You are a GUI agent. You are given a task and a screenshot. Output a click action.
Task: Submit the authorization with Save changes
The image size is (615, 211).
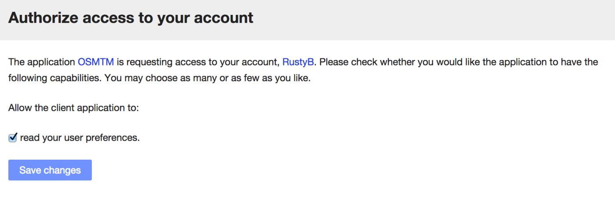pos(50,170)
